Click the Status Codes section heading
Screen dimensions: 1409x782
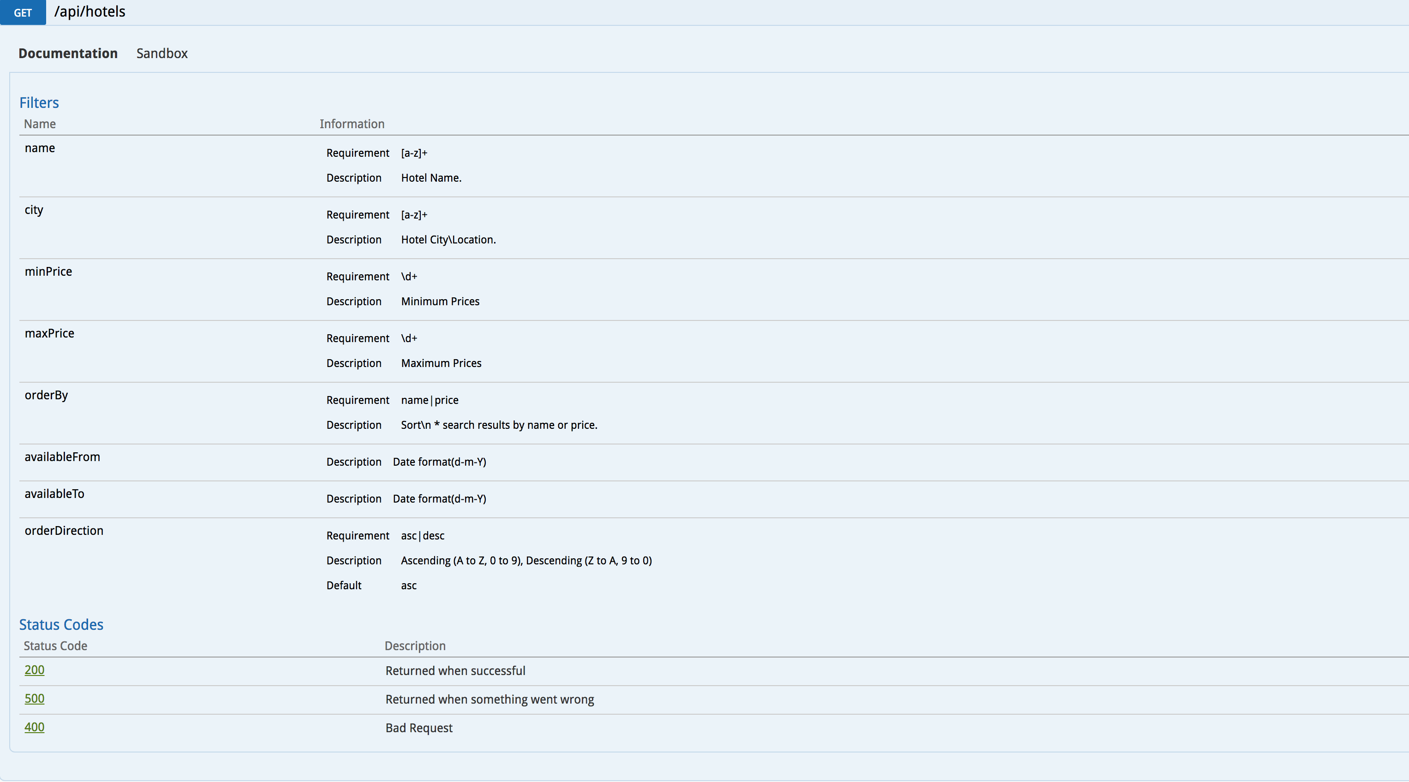point(61,625)
